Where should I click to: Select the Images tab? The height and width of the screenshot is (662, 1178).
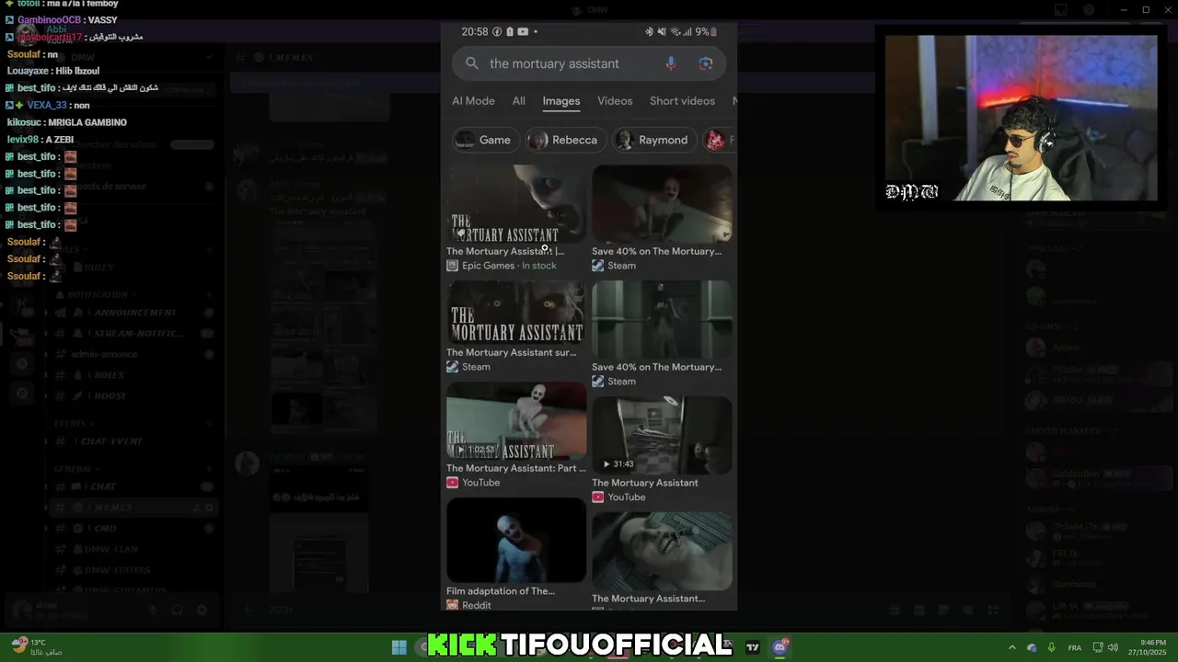click(x=561, y=101)
